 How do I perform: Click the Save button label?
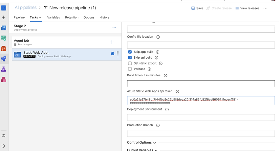pyautogui.click(x=200, y=8)
